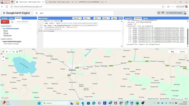Select the draw rectangle tool
Screen dimensions: 189x106
point(17,52)
